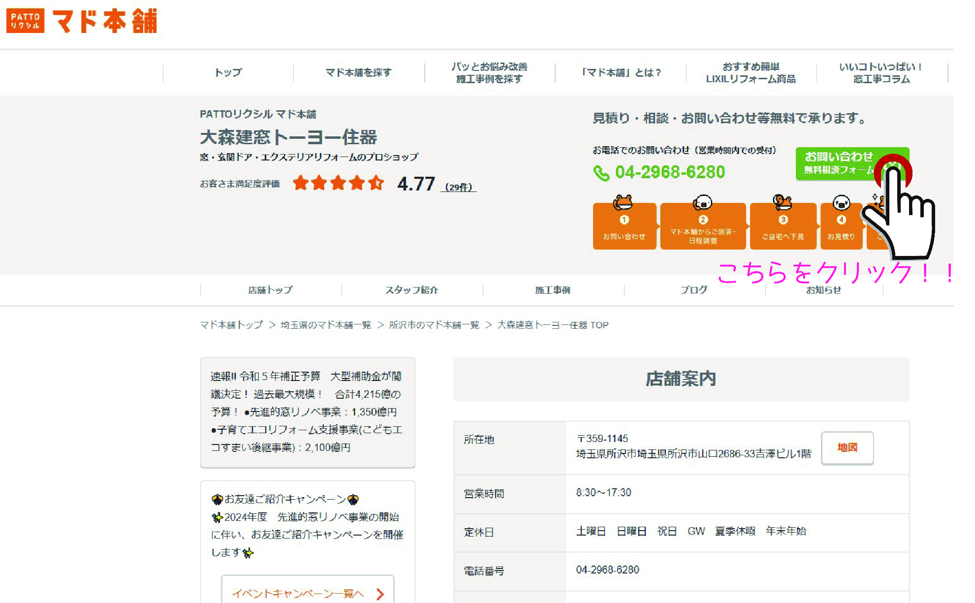Click step 3 ご自宅へ下見 box
Image resolution: width=975 pixels, height=603 pixels.
click(x=783, y=226)
